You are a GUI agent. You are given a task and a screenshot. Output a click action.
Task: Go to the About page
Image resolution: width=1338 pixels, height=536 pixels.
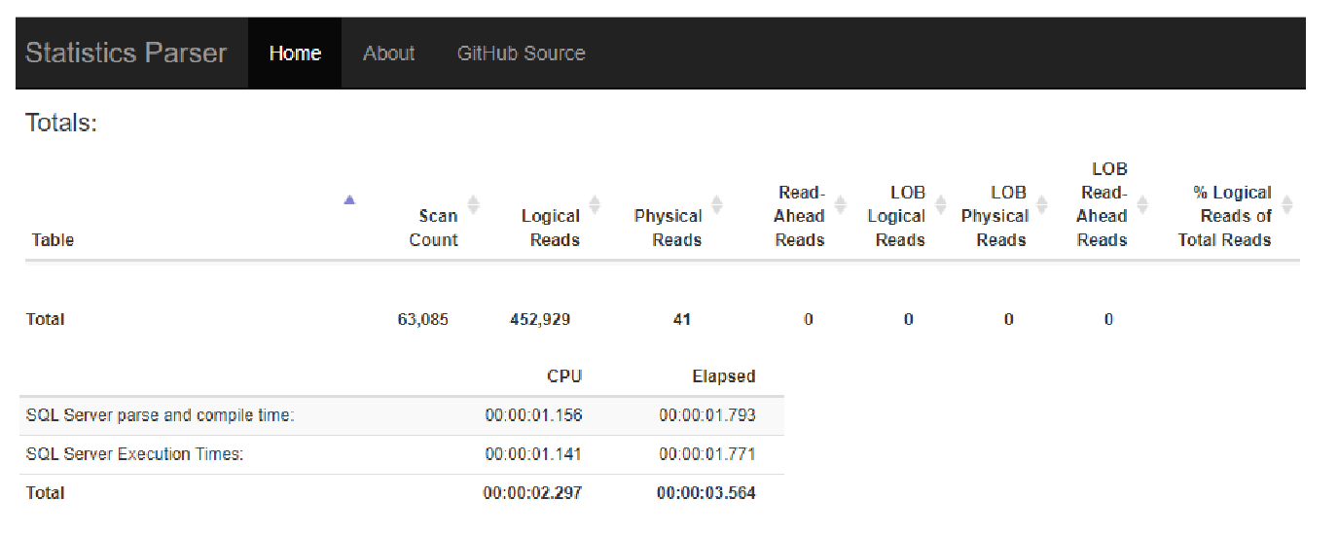click(x=388, y=54)
